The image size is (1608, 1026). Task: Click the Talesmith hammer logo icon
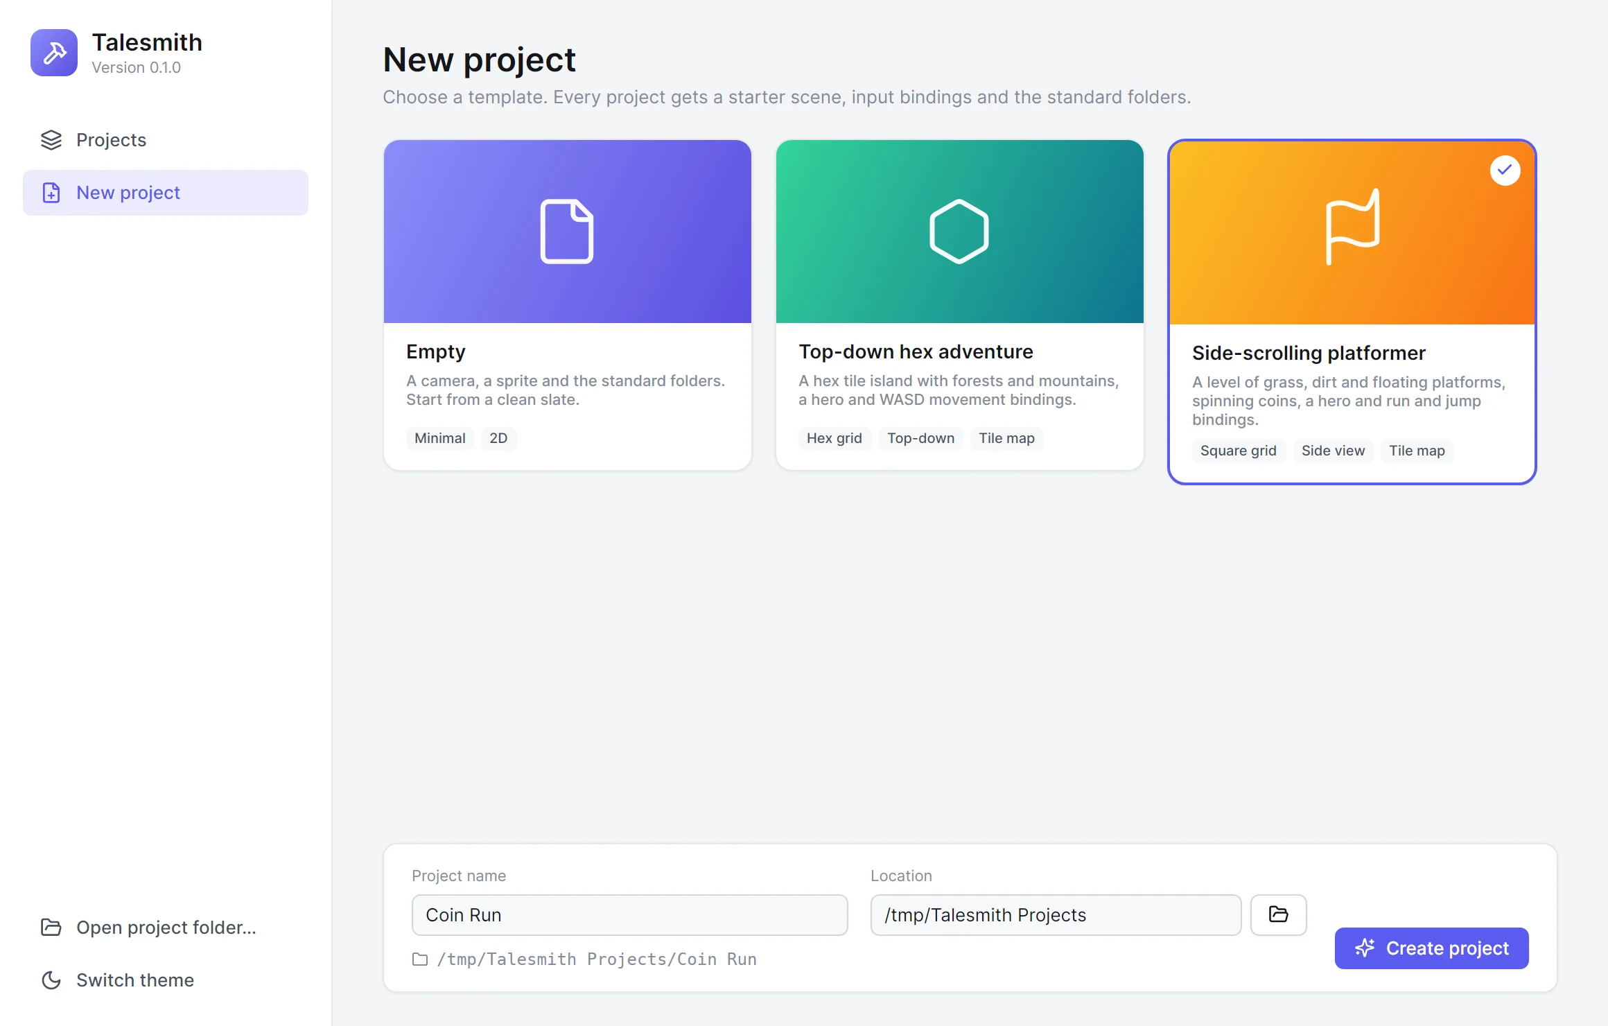tap(54, 53)
